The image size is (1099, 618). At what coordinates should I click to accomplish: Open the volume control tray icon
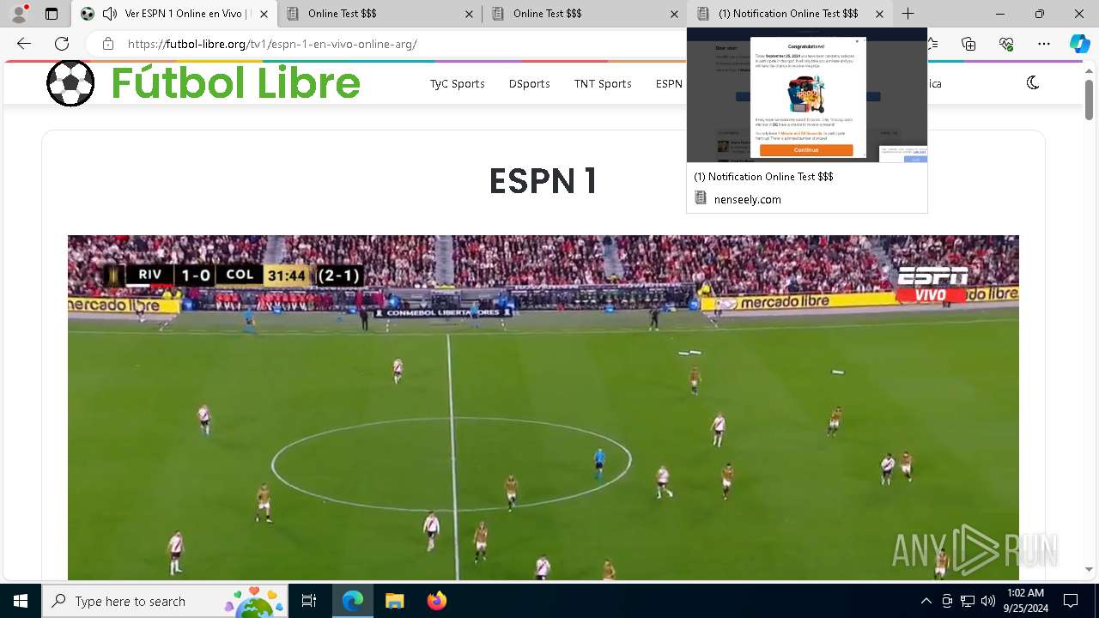(x=988, y=601)
